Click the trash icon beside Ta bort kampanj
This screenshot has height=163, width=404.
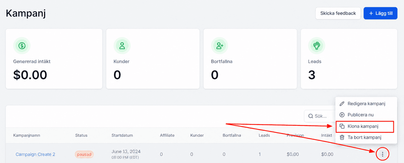coord(342,137)
